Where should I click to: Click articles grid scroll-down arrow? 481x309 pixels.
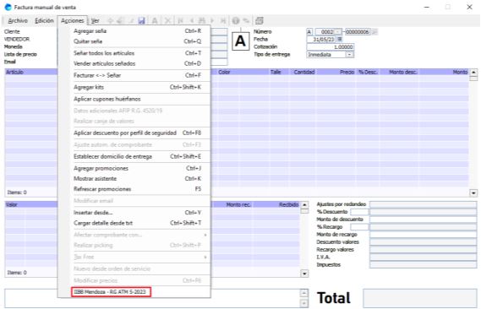click(473, 193)
